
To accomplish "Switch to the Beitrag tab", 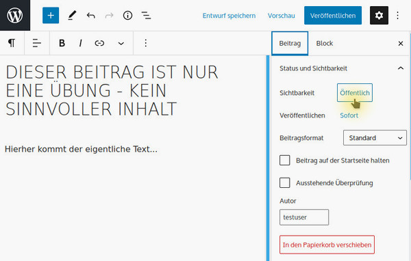I will (x=290, y=44).
